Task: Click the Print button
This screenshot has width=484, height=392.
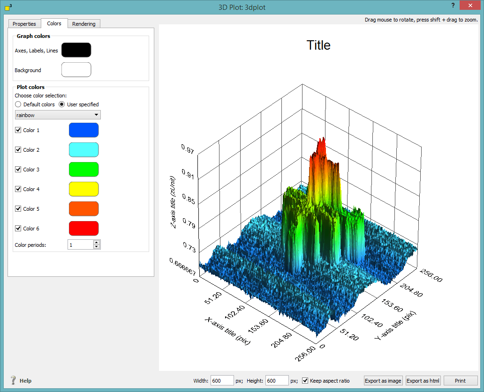Action: (460, 380)
